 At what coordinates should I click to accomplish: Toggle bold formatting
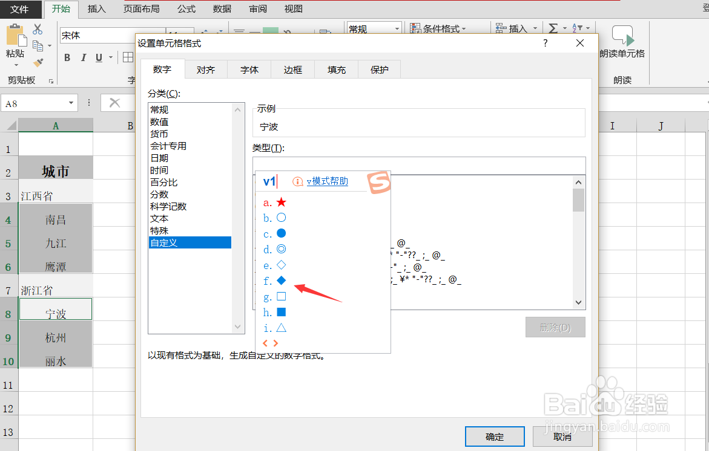(x=67, y=57)
